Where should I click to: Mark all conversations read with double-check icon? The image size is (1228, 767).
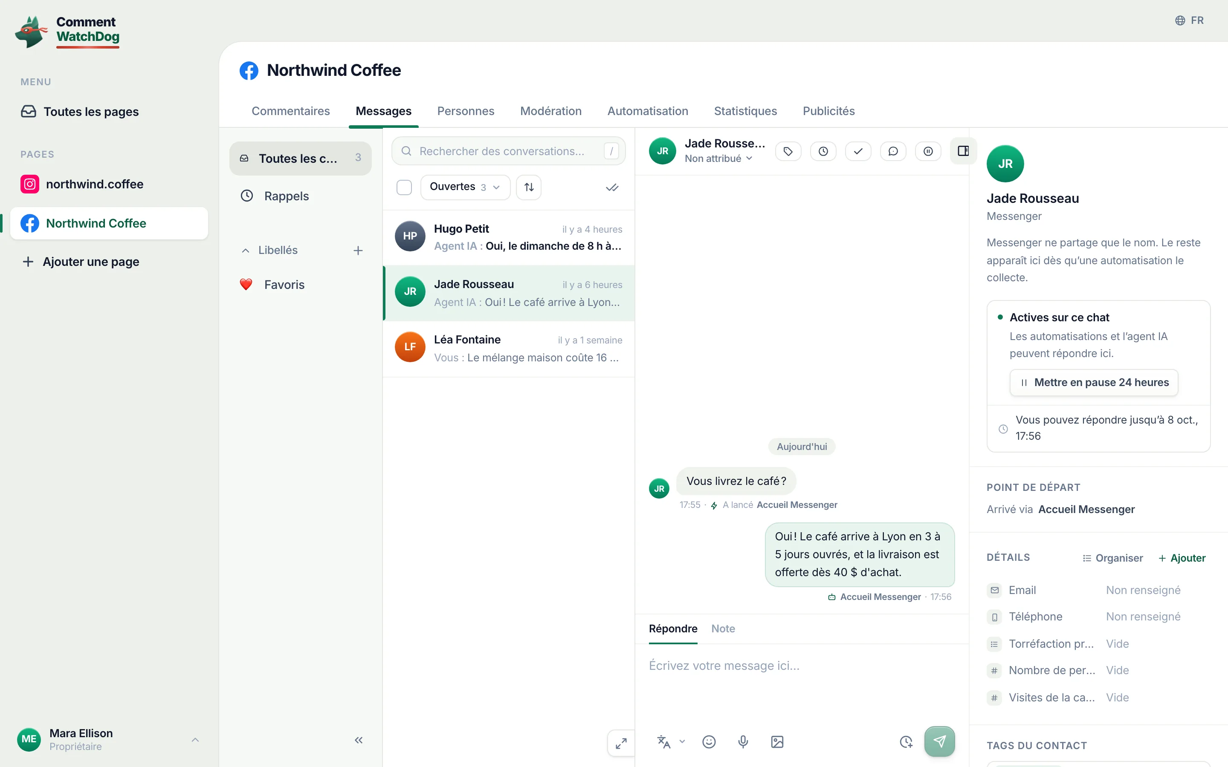coord(612,187)
